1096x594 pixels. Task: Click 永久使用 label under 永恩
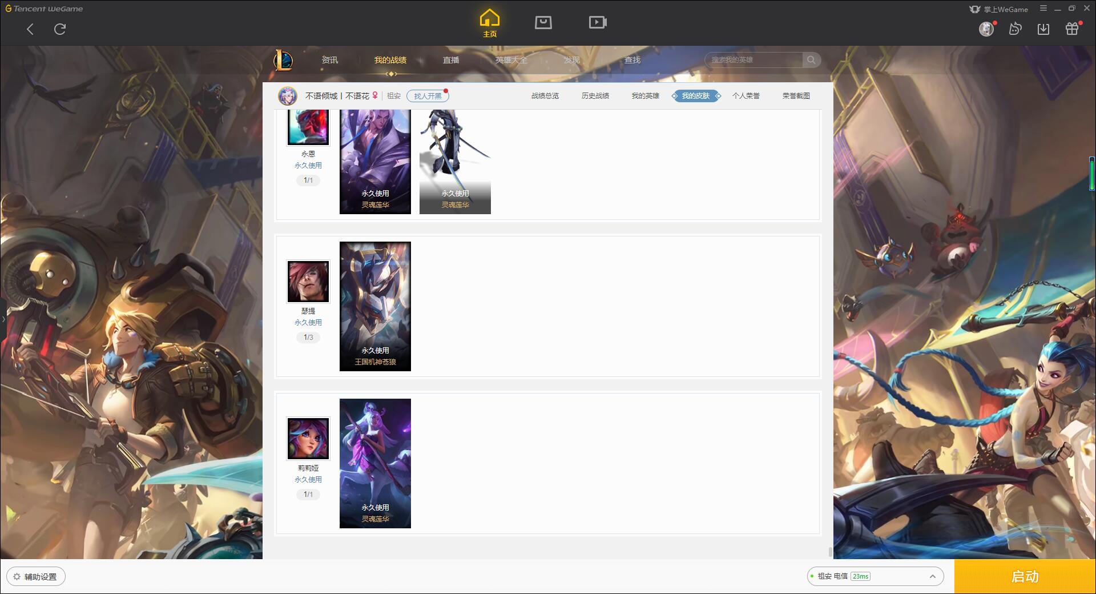tap(308, 166)
